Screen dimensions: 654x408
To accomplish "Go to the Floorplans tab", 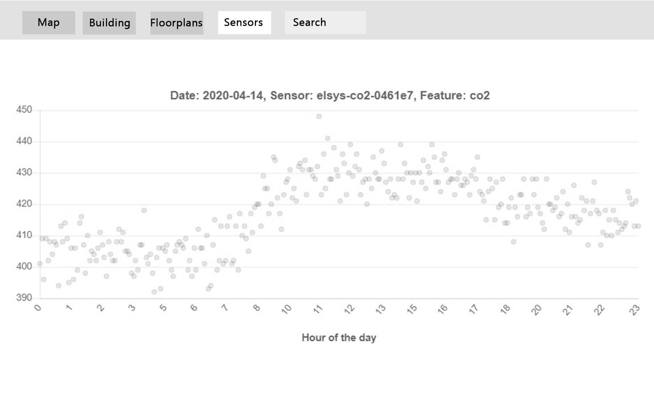I will (176, 23).
